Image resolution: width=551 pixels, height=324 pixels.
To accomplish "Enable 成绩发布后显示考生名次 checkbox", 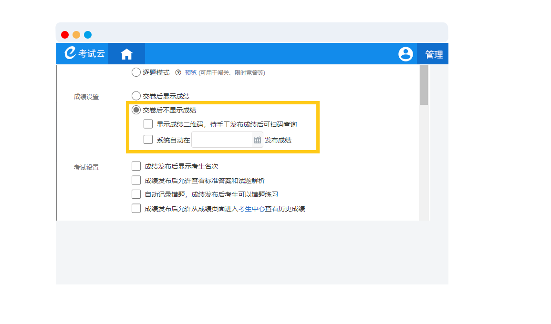I will (x=136, y=166).
